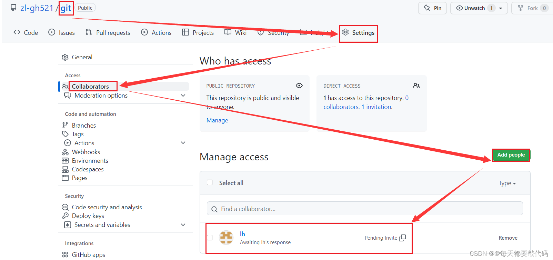Screen dimensions: 553x260
Task: Select Collaborators in sidebar
Action: click(90, 86)
